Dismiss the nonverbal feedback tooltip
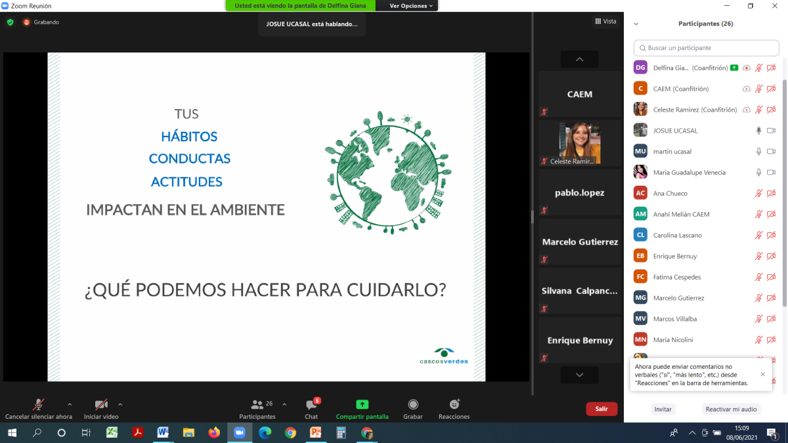The width and height of the screenshot is (788, 443). click(762, 374)
